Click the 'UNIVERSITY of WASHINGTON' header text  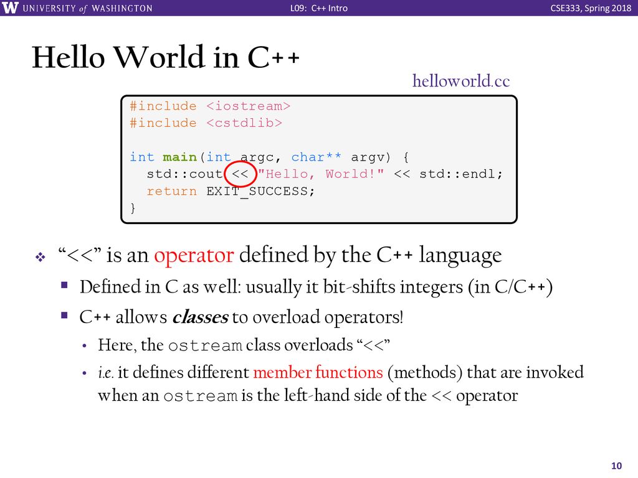[87, 8]
